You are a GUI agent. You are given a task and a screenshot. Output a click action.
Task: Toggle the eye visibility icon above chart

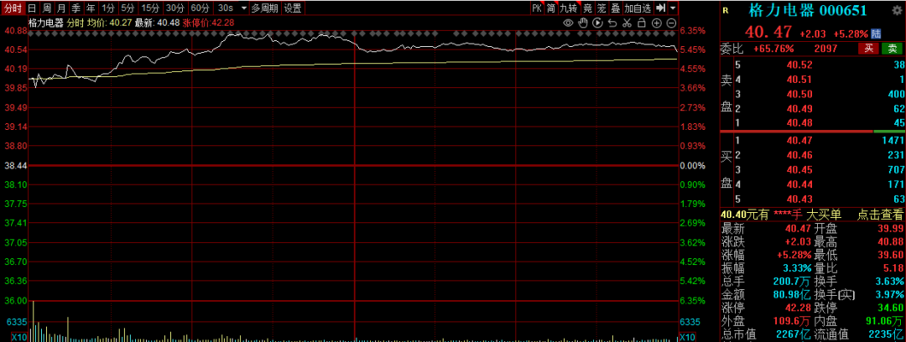click(567, 23)
